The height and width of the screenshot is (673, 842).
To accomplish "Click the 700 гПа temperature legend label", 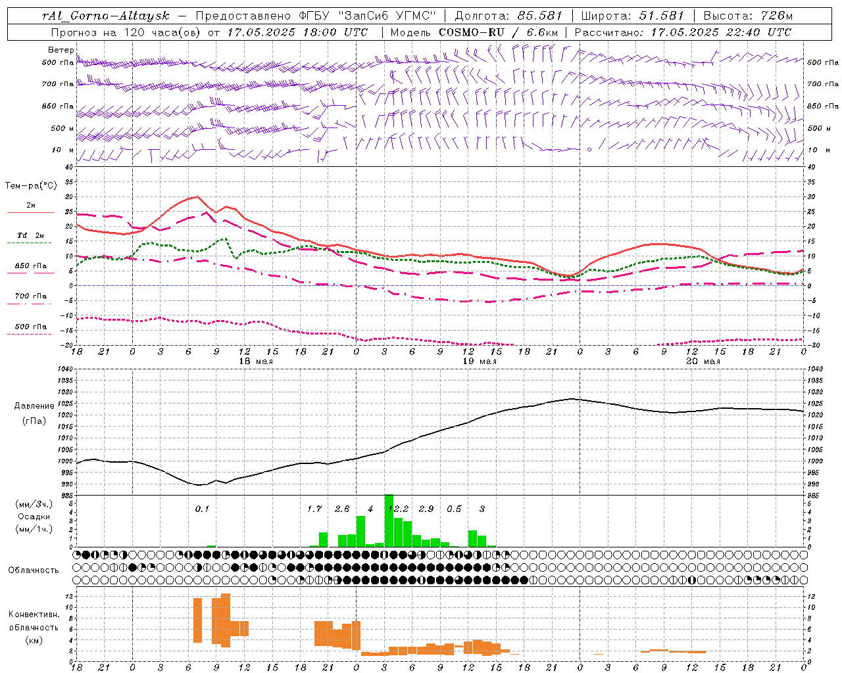I will (31, 296).
